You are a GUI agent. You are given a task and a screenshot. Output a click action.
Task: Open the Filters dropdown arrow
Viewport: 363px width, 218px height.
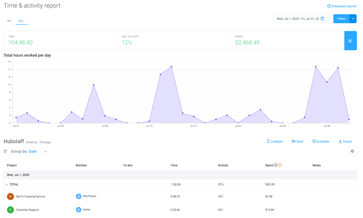(353, 18)
